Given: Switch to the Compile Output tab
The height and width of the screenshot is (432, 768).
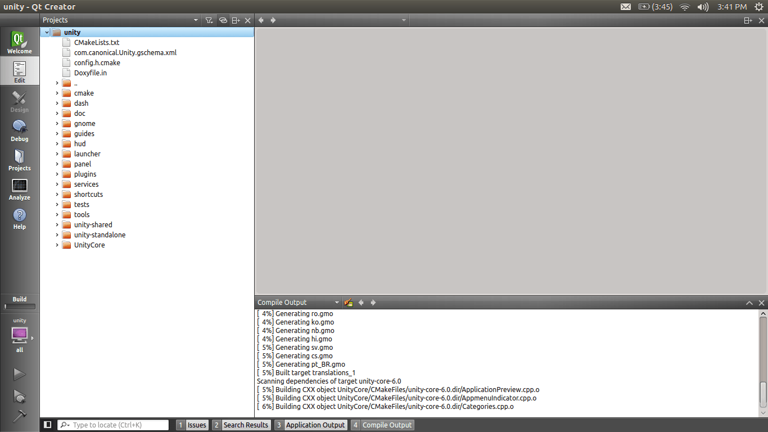Looking at the screenshot, I should pyautogui.click(x=382, y=425).
